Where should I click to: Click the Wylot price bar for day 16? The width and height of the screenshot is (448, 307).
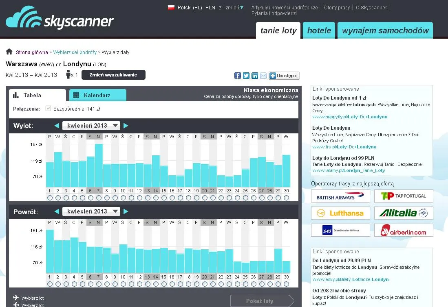(172, 181)
